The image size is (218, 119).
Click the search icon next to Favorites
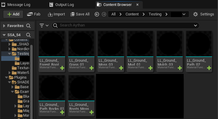tap(28, 26)
